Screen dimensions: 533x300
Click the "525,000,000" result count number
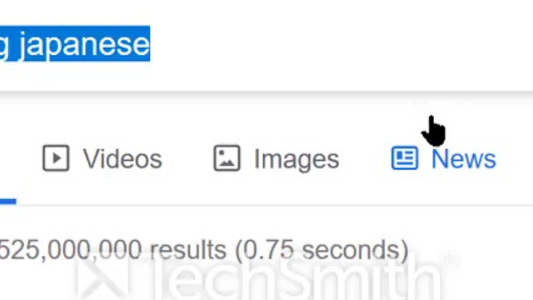(71, 250)
